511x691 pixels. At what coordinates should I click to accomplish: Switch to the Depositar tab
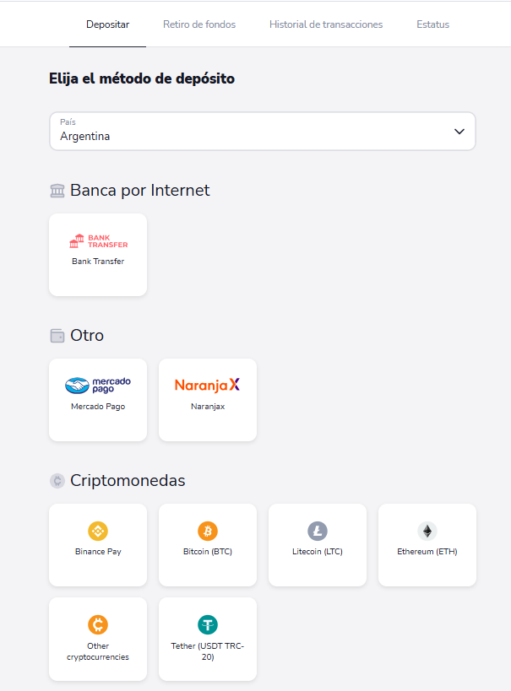(x=108, y=24)
